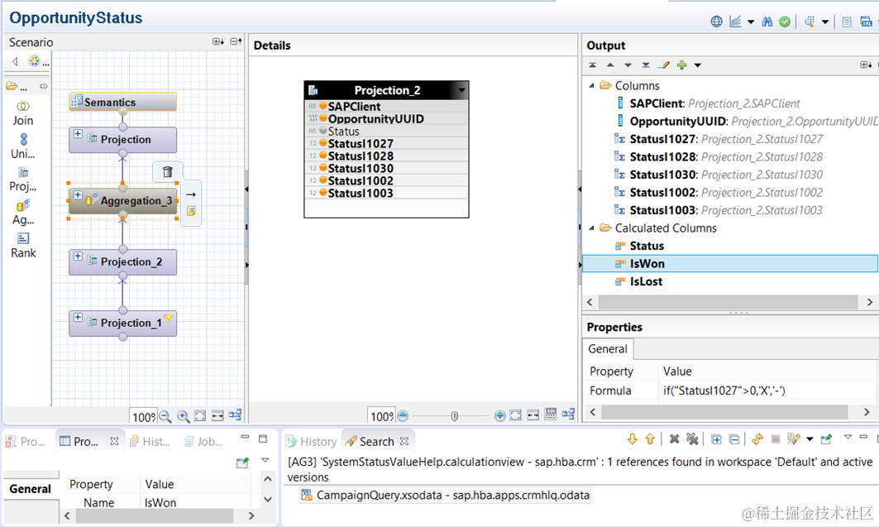Image resolution: width=879 pixels, height=527 pixels.
Task: Click the palette color icon in Scenario
Action: (x=34, y=61)
